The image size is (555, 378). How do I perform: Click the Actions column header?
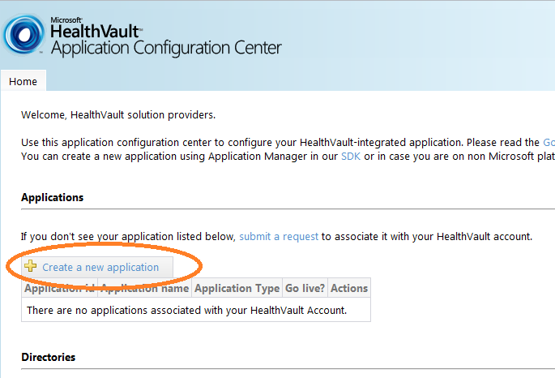coord(349,288)
